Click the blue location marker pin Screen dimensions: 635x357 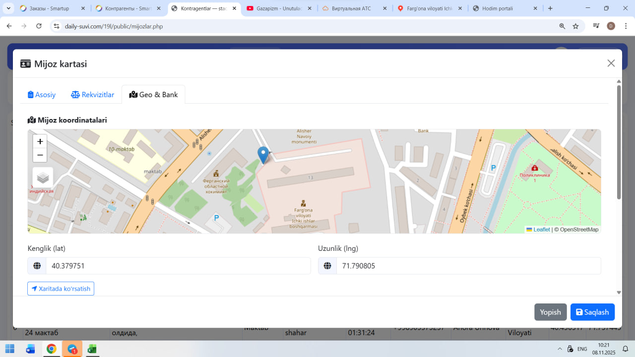(263, 155)
